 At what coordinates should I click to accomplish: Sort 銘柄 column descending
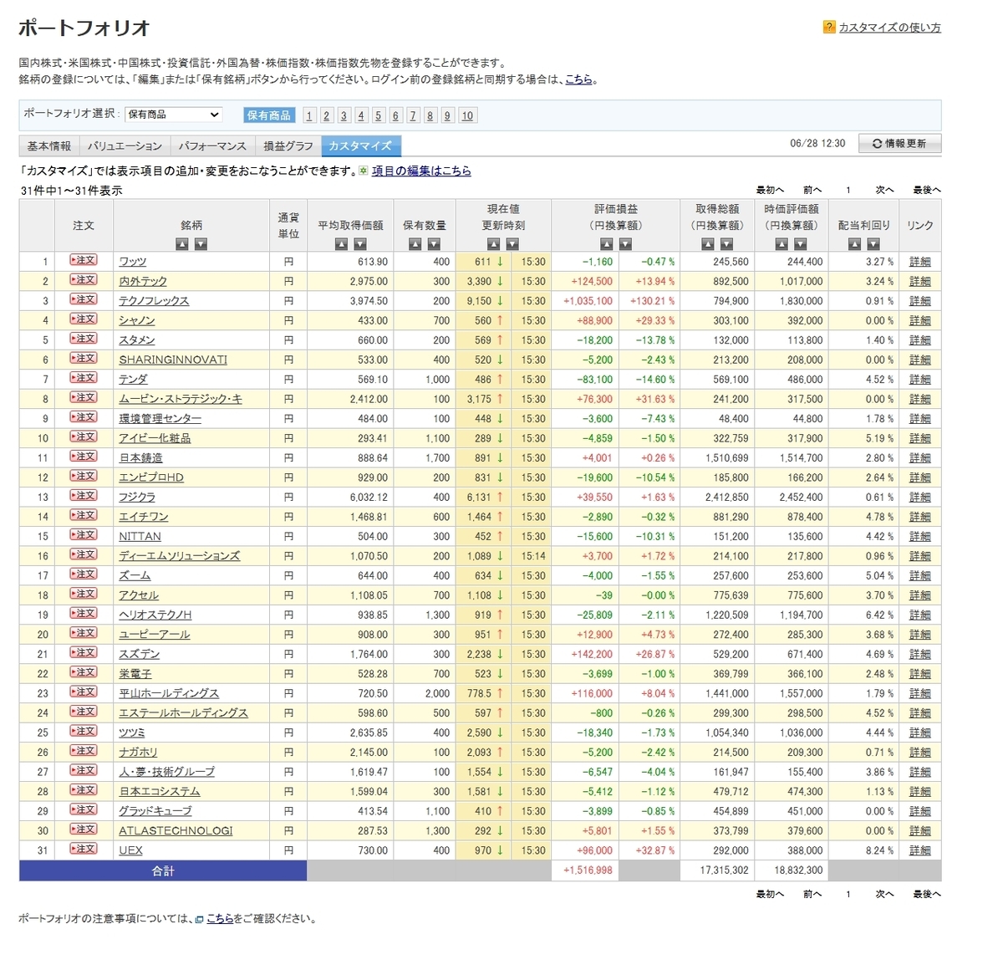tap(201, 244)
